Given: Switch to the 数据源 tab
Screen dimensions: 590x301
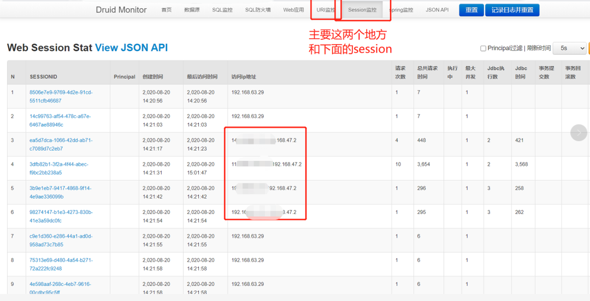Looking at the screenshot, I should click(192, 10).
